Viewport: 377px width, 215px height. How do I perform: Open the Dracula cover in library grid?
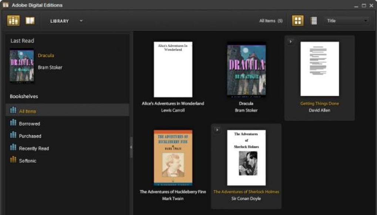pos(246,70)
